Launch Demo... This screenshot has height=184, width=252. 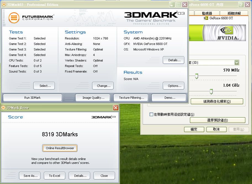(x=169, y=98)
